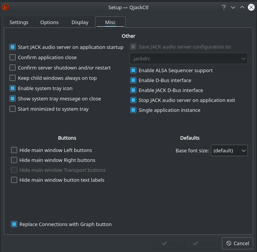The image size is (257, 252).
Task: Toggle Replace Connections with Graph button
Action: (14, 225)
